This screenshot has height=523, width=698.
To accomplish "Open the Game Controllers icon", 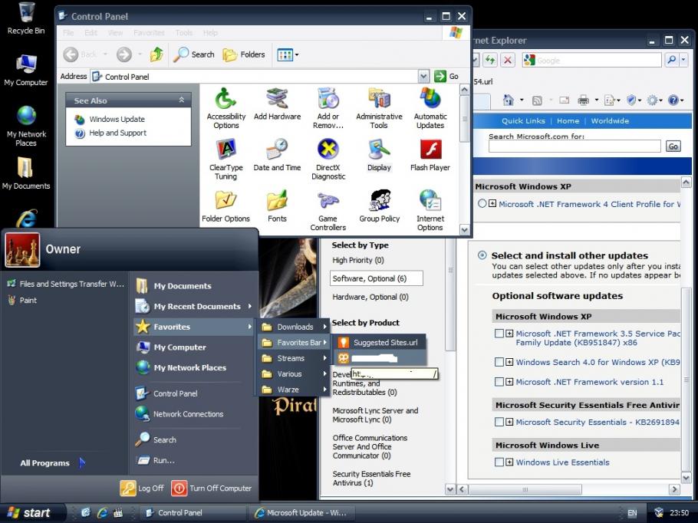I will [328, 203].
